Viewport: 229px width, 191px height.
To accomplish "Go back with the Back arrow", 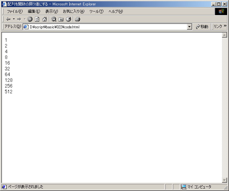I will click(x=8, y=19).
